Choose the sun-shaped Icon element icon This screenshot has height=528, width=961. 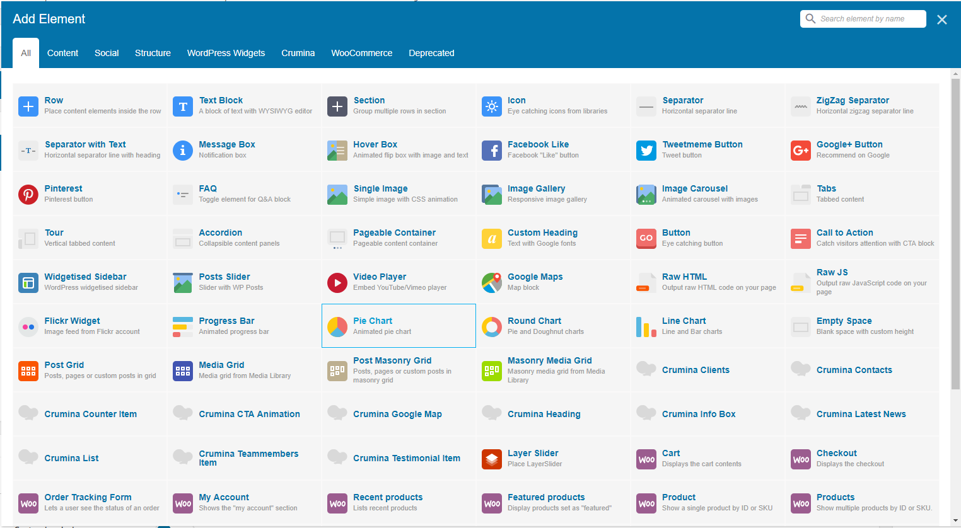pyautogui.click(x=492, y=106)
